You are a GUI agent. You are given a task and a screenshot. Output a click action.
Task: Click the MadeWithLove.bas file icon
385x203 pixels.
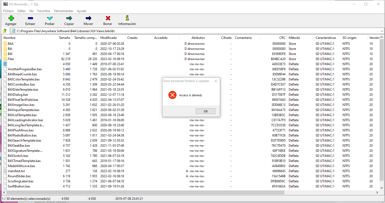point(5,166)
